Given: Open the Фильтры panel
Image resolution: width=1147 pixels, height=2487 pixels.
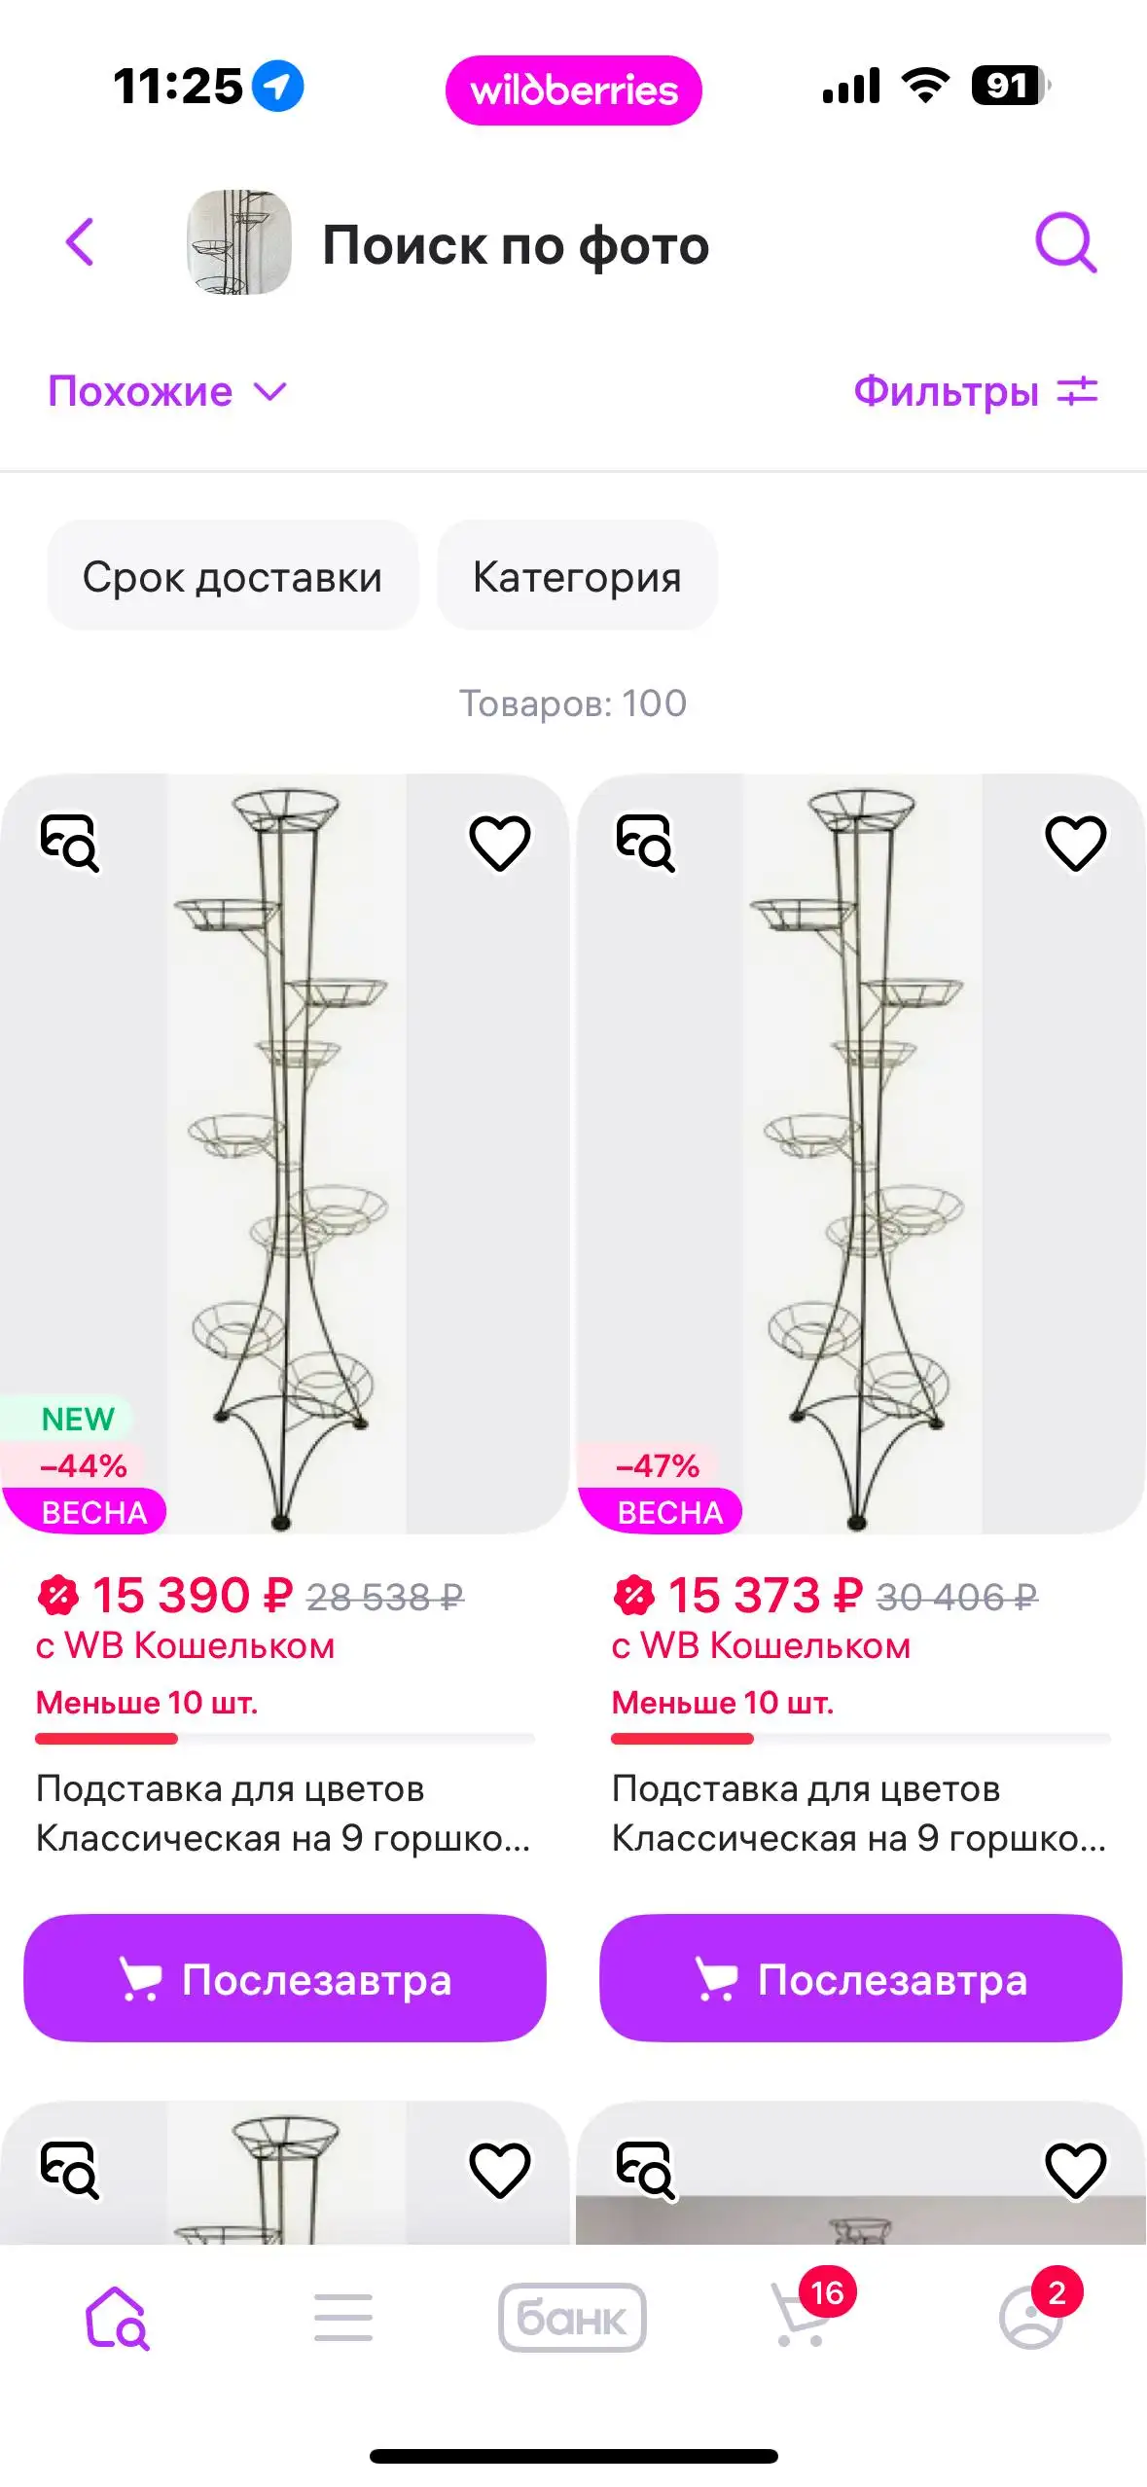Looking at the screenshot, I should (x=975, y=392).
